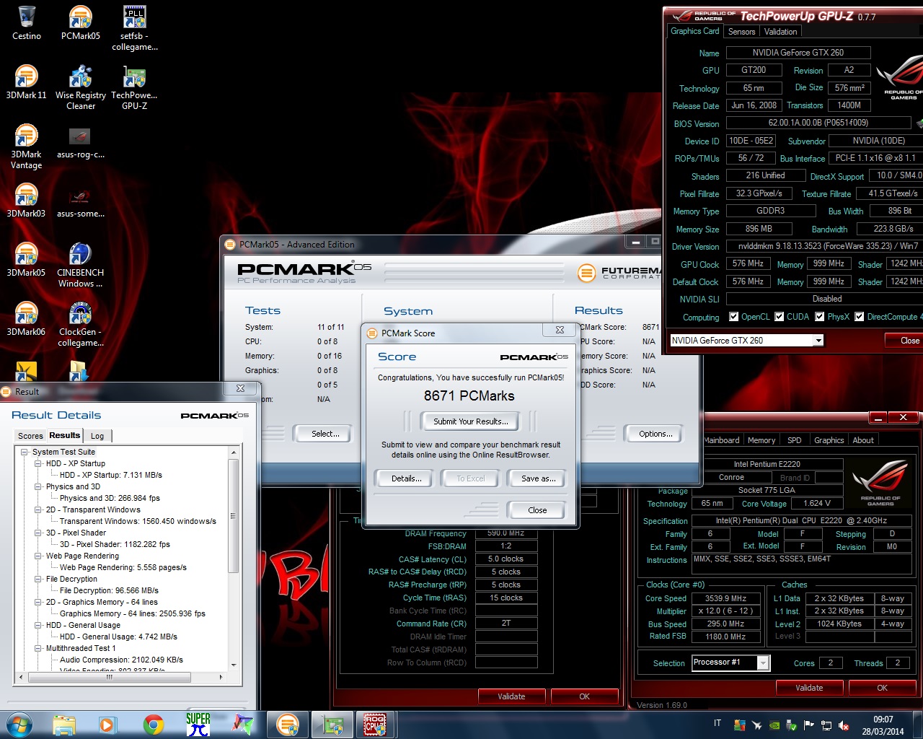Switch to PCMark05 taskbar button
This screenshot has height=739, width=923.
pyautogui.click(x=288, y=725)
